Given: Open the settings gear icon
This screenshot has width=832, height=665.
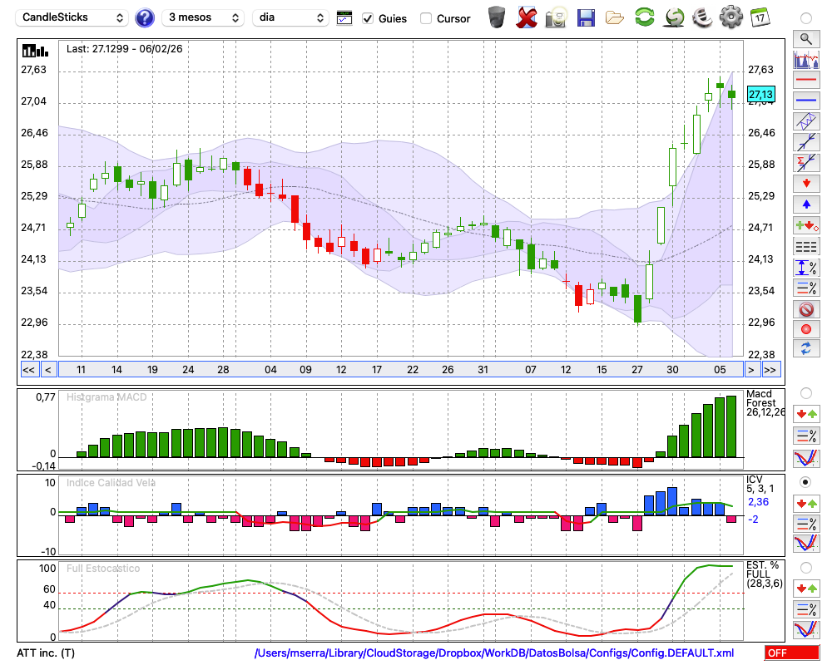Looking at the screenshot, I should coord(730,17).
